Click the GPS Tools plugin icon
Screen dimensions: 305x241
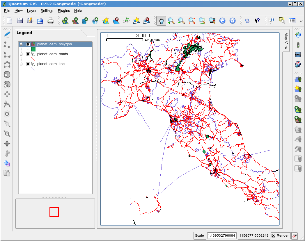pos(298,45)
